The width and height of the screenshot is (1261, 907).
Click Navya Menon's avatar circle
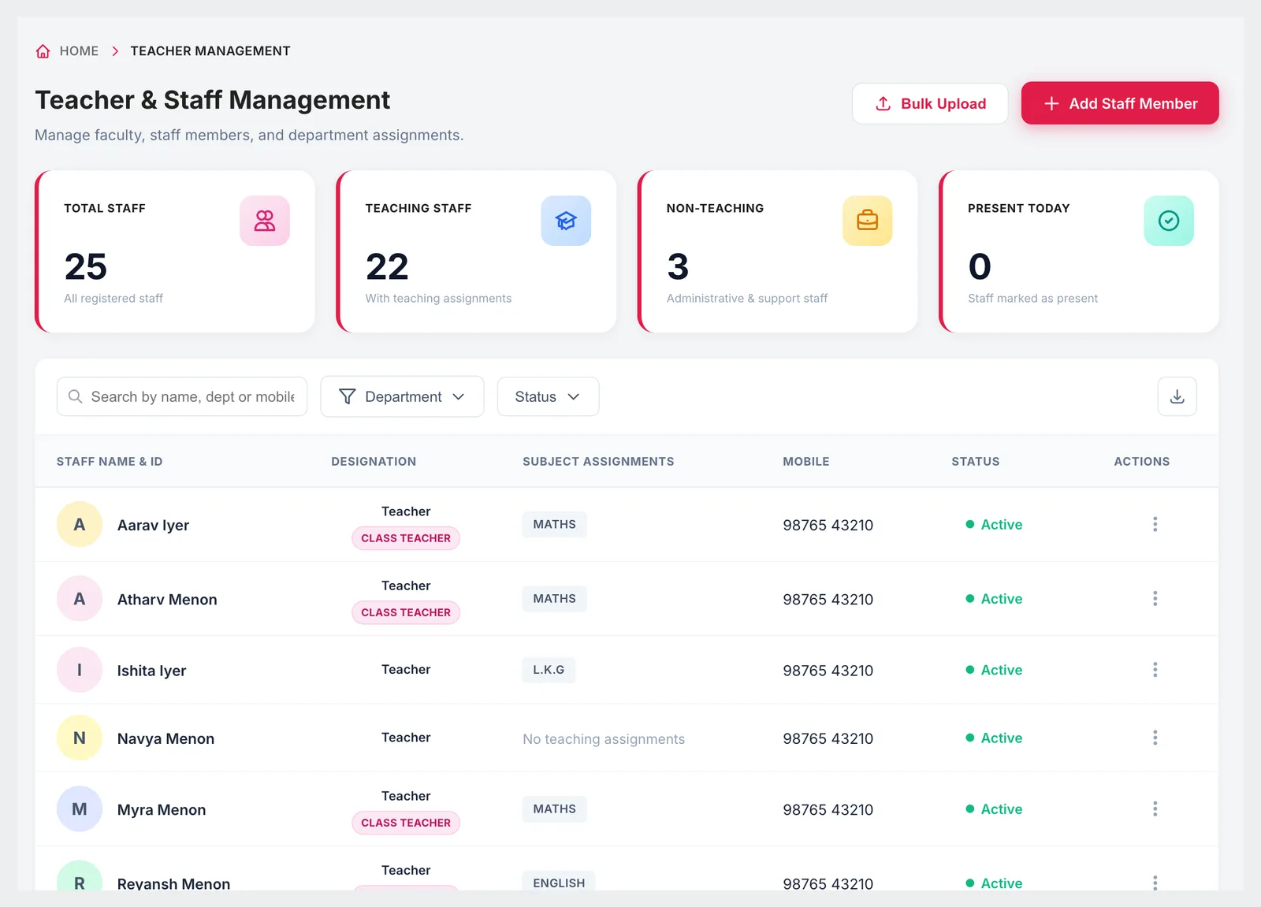coord(80,738)
